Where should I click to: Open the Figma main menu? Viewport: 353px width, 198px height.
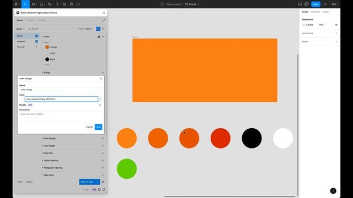(16, 4)
